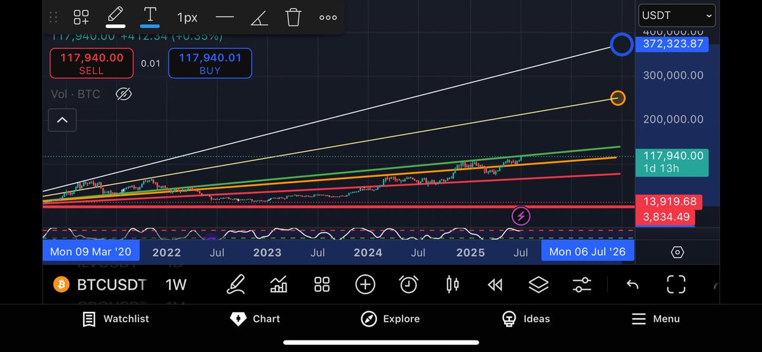Open more options three-dot menu
The image size is (762, 352).
pos(328,17)
